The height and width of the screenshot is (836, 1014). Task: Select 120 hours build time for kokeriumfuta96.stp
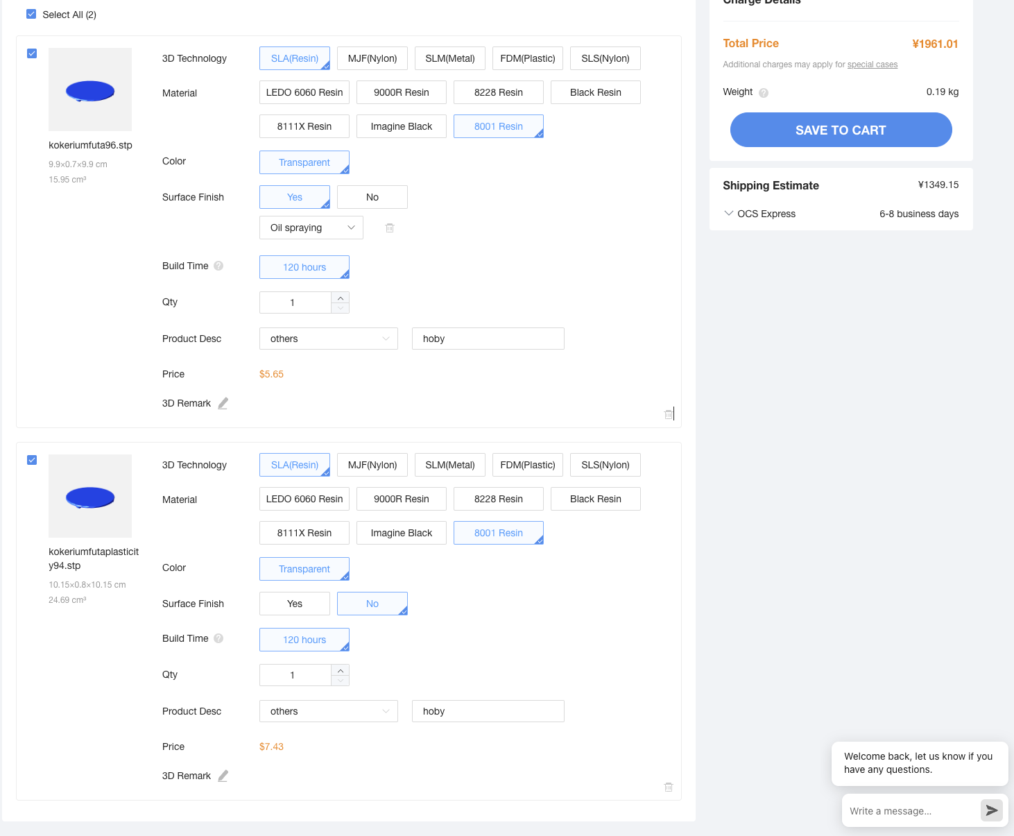click(304, 267)
